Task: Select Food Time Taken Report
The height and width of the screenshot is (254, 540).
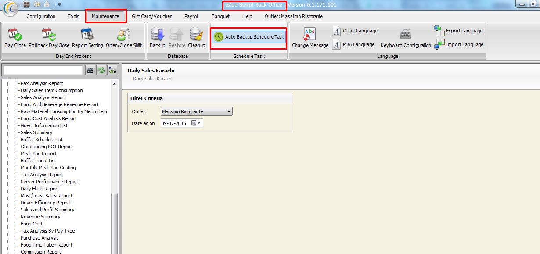Action: [x=47, y=245]
